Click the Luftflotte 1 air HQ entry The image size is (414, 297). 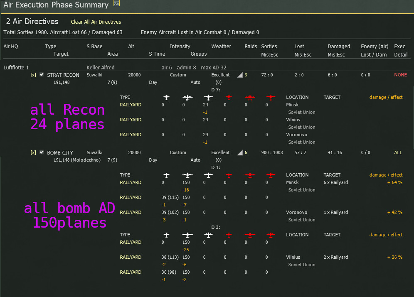pos(16,68)
